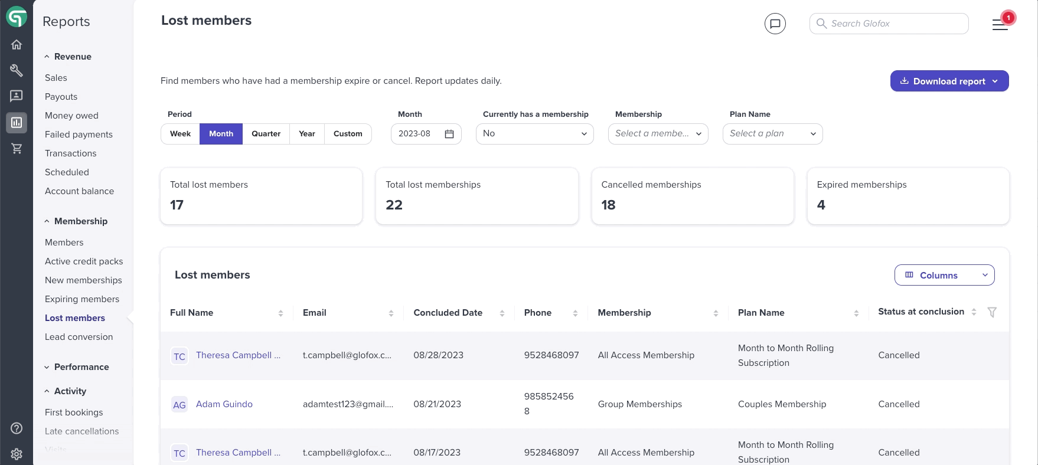Click the Download report button

click(x=949, y=81)
